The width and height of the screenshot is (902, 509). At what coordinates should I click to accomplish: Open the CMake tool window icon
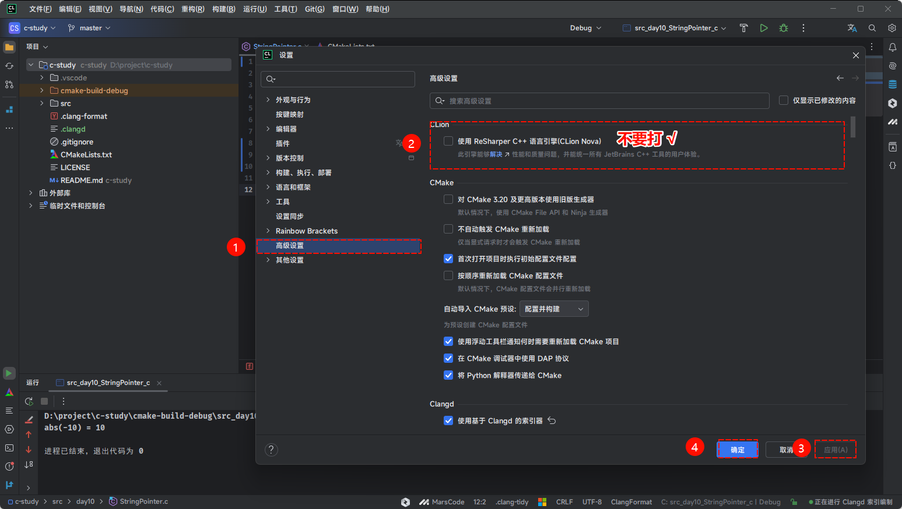pos(9,391)
